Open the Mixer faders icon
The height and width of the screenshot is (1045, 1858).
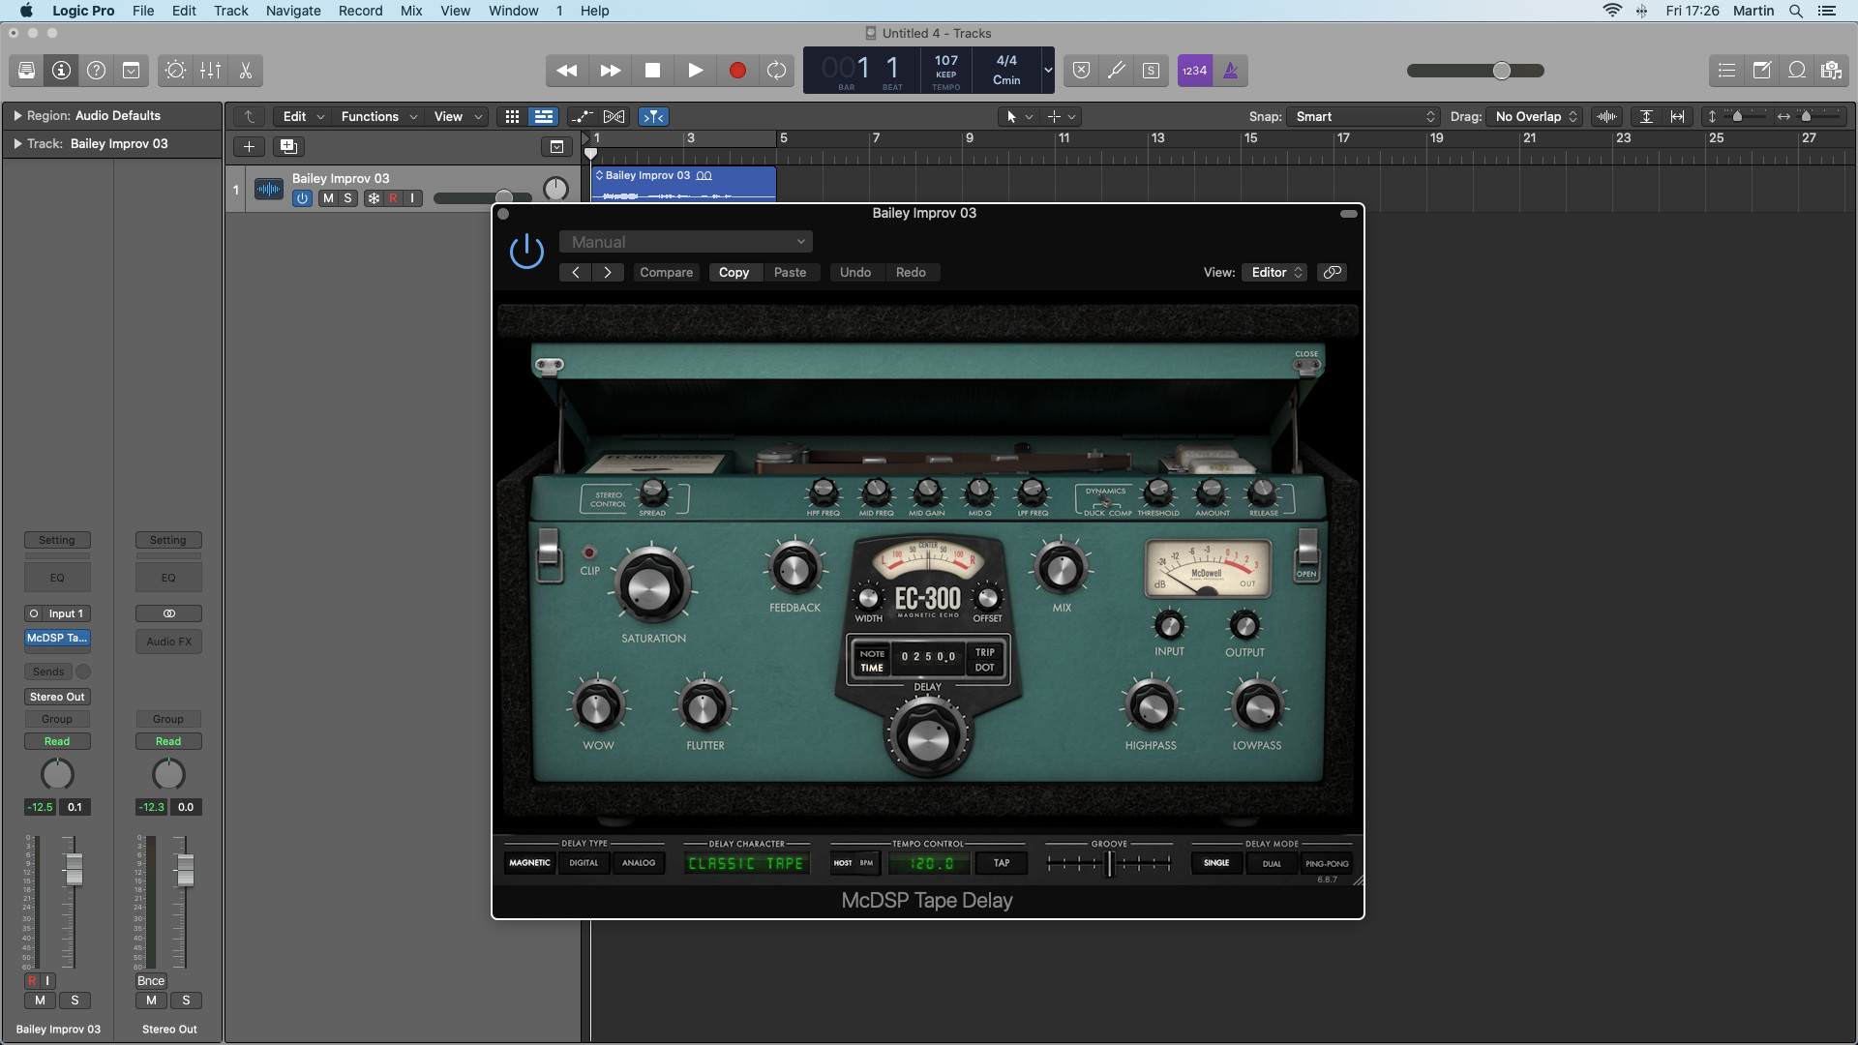210,71
